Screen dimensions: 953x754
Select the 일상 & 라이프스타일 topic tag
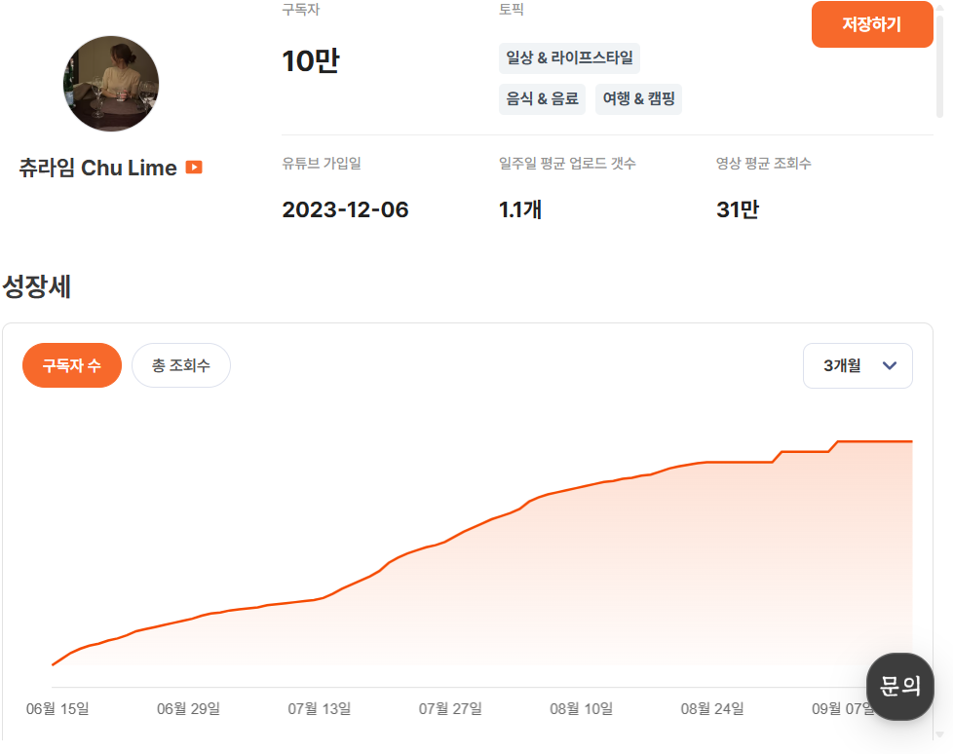pyautogui.click(x=569, y=58)
